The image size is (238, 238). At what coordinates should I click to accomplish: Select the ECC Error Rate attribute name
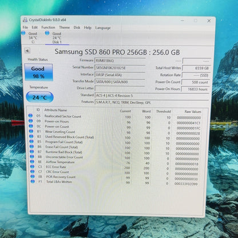coord(56,167)
